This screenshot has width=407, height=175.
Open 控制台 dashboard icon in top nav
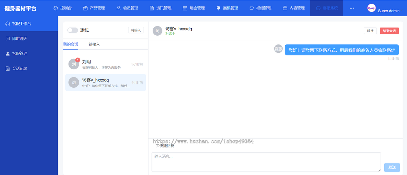coord(56,8)
